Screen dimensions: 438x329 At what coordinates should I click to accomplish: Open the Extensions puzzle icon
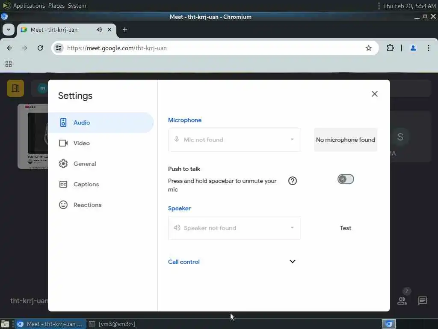[390, 48]
